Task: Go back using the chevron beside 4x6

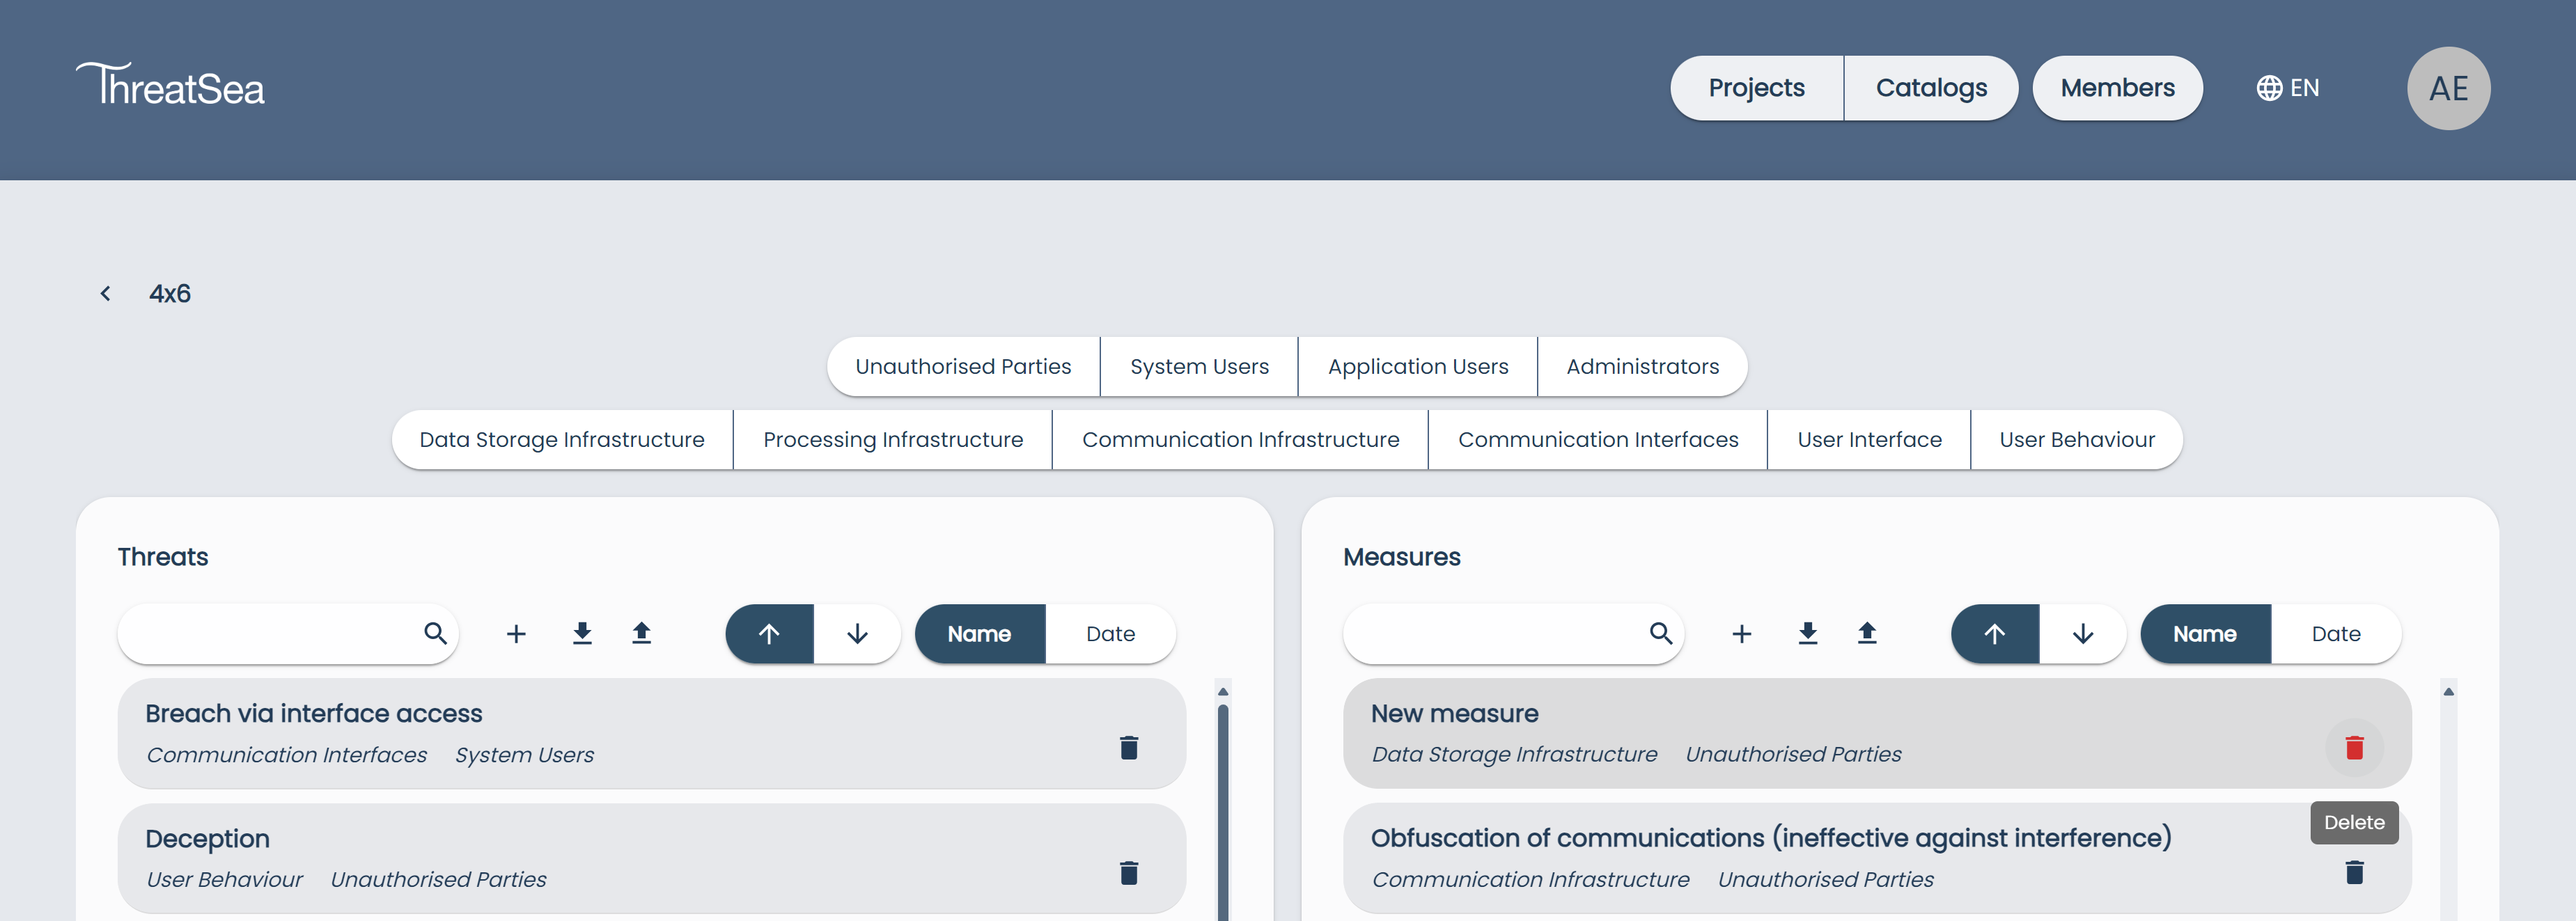Action: (105, 293)
